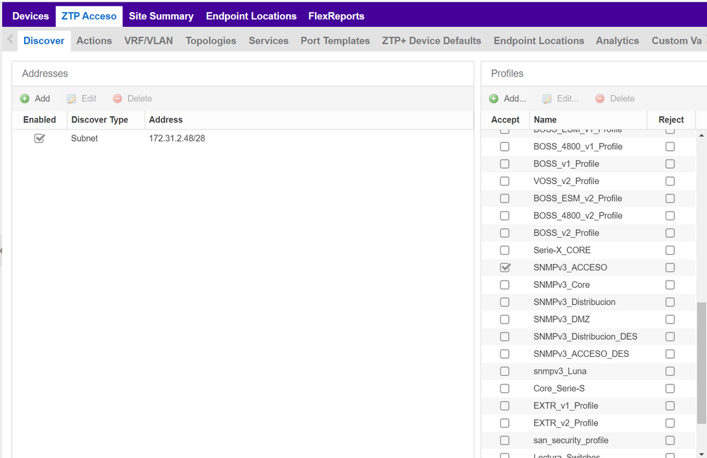Click the scrollbar up arrow in Profiles
This screenshot has height=458, width=707.
coord(701,135)
